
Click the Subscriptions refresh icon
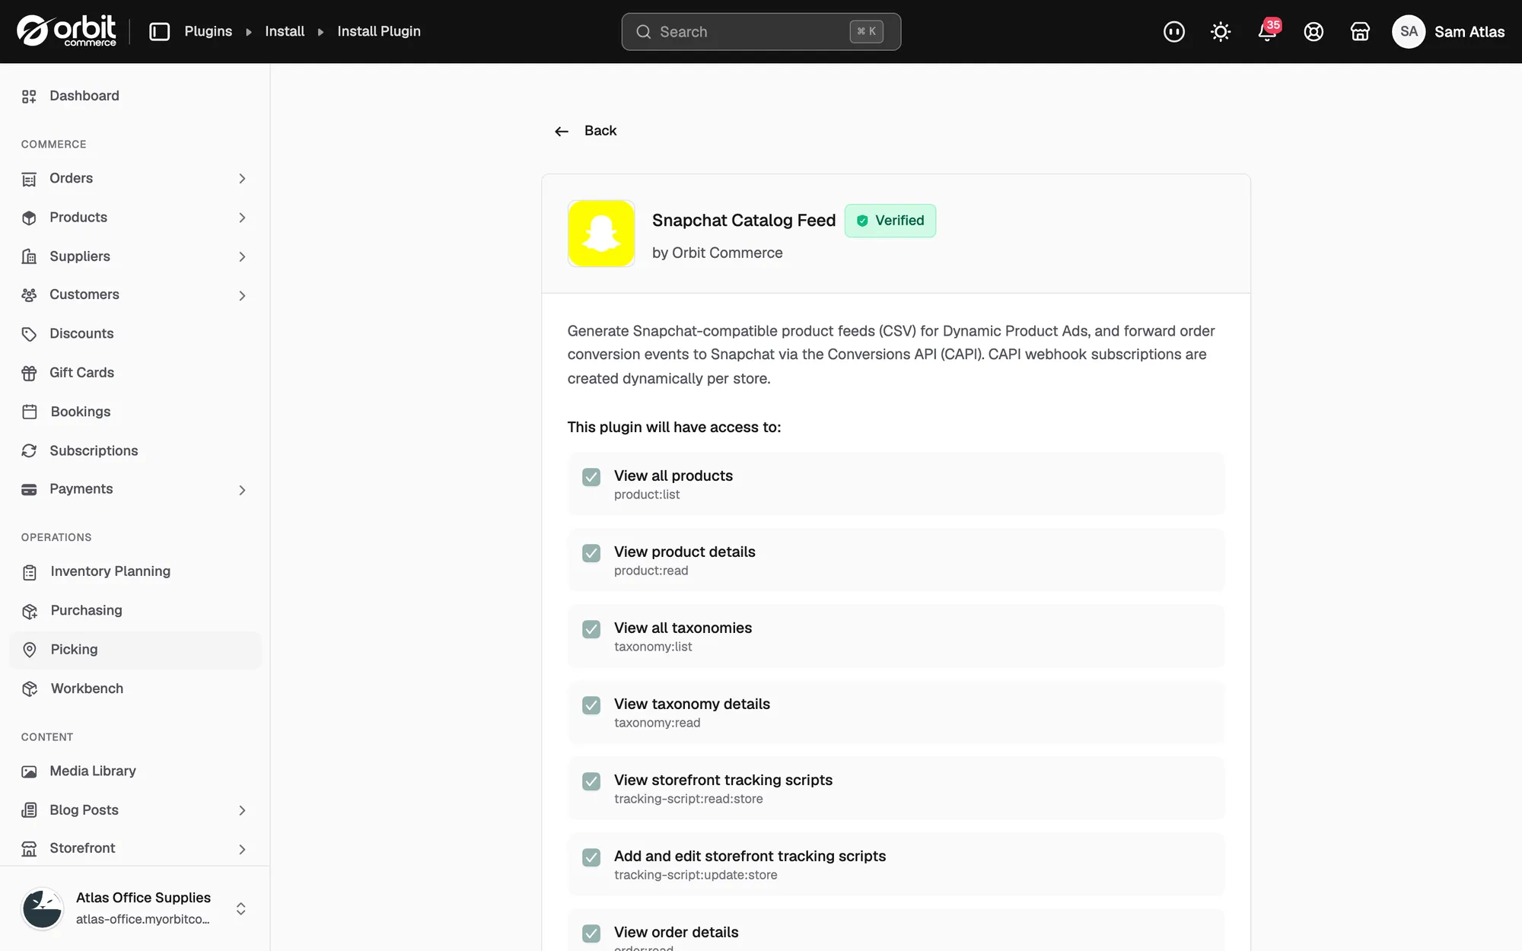[29, 450]
